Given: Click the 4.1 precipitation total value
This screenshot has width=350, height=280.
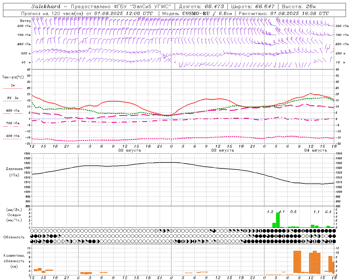Looking at the screenshot, I should (x=282, y=212).
